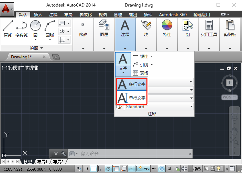Image resolution: width=242 pixels, height=173 pixels.
Task: Open the 线性 dimension type dropdown arrow
Action: (x=152, y=57)
